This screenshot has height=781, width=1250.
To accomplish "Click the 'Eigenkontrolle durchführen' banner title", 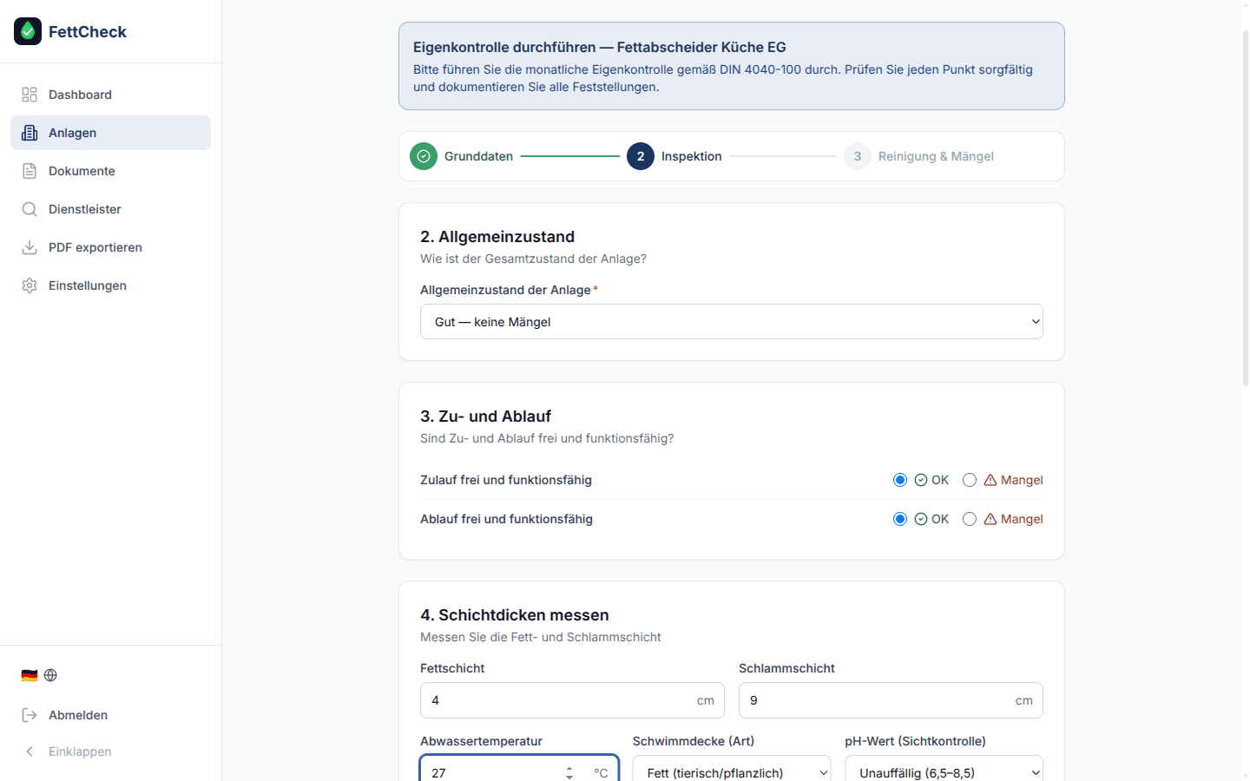I will click(600, 47).
